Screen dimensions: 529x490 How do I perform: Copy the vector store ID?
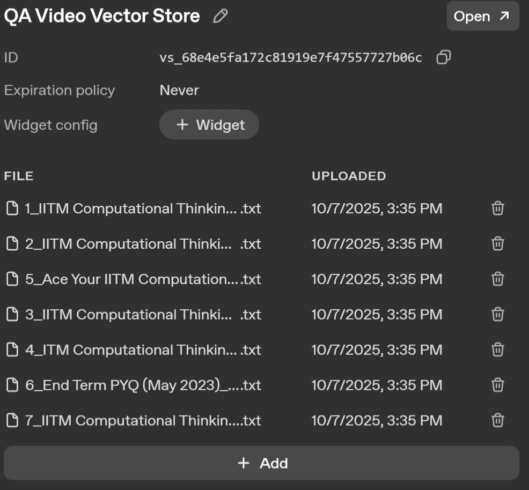coord(443,57)
